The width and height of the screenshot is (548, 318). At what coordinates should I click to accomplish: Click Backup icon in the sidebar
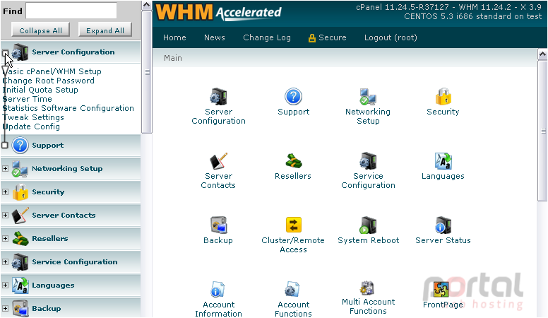(20, 309)
